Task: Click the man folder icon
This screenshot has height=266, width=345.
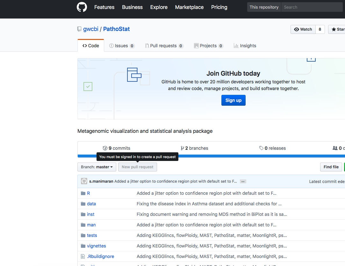Action: [83, 225]
